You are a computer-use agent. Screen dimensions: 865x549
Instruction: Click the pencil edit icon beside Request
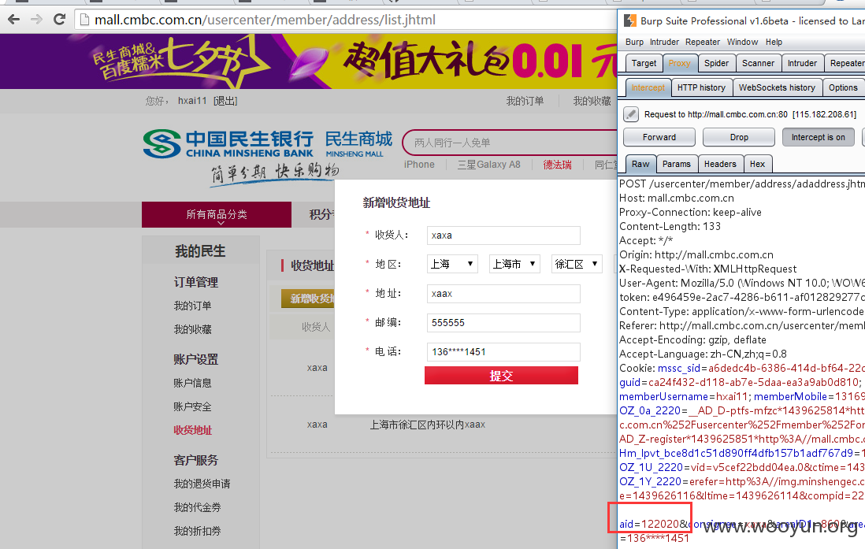tap(630, 114)
